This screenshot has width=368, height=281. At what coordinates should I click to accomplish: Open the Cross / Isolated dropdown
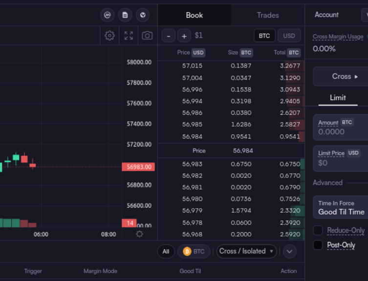246,251
